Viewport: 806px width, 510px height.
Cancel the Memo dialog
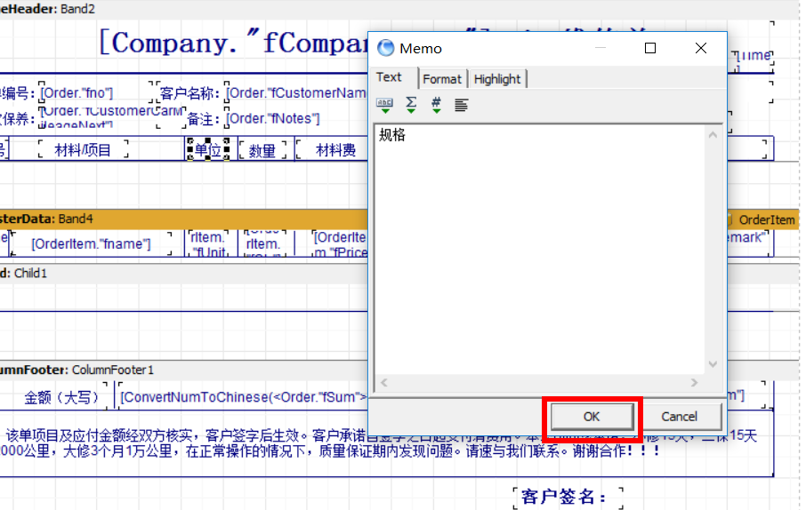(679, 417)
